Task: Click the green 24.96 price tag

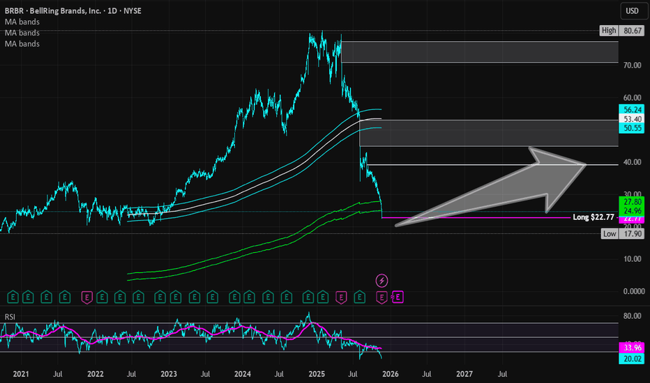Action: [x=631, y=211]
